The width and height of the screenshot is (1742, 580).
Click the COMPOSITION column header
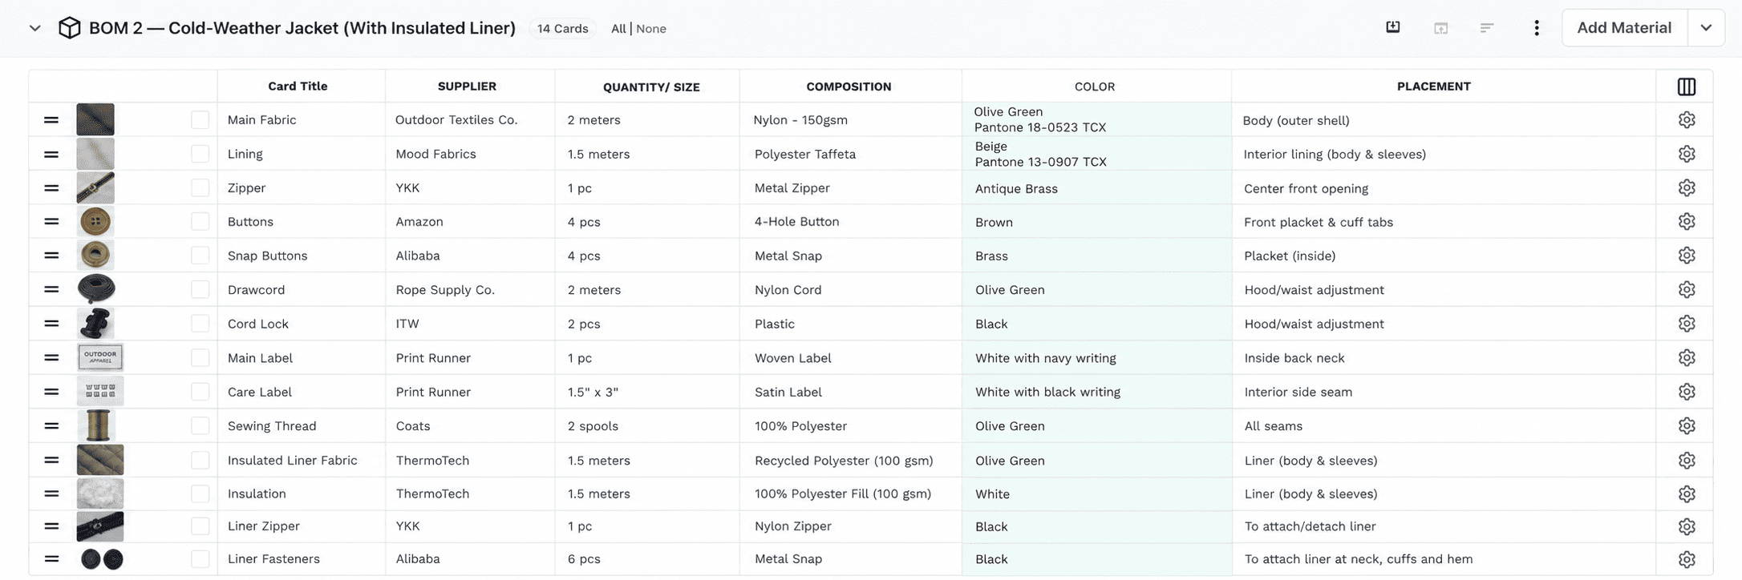(849, 87)
